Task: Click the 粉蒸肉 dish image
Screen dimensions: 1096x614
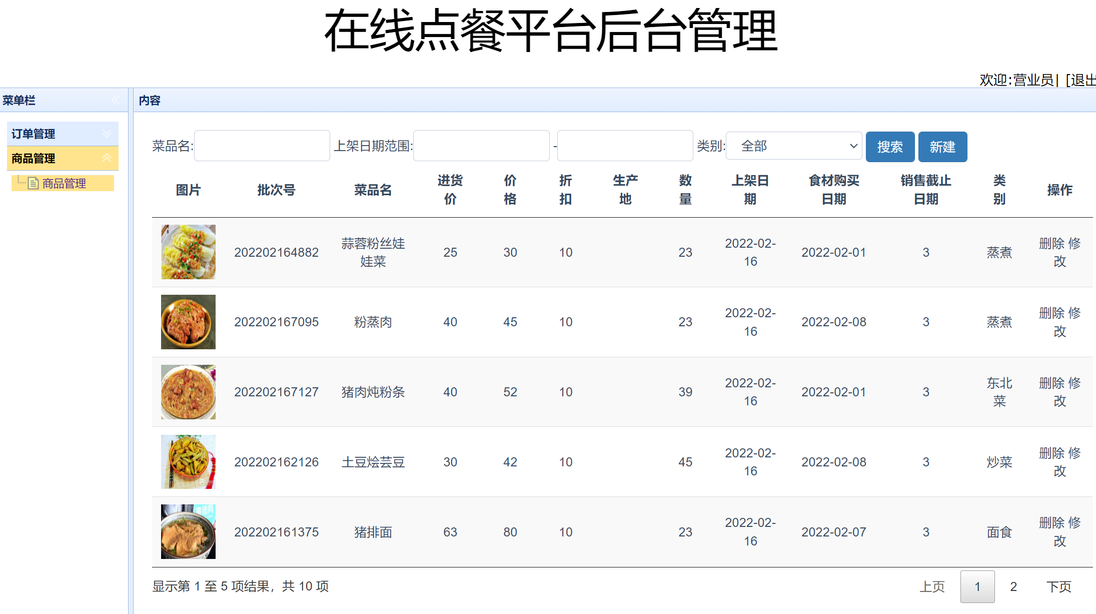Action: pyautogui.click(x=188, y=322)
